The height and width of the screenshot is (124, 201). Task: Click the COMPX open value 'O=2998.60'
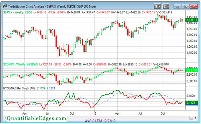(x=100, y=64)
